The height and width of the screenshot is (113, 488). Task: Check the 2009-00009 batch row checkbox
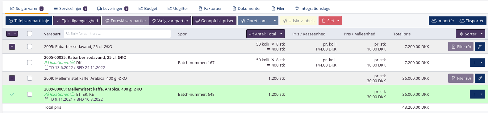pyautogui.click(x=30, y=94)
